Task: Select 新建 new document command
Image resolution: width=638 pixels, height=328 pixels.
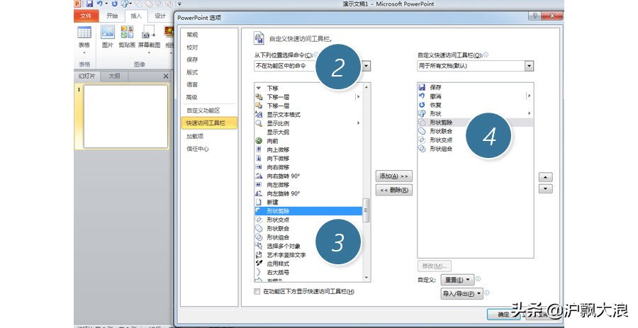Action: pos(308,203)
